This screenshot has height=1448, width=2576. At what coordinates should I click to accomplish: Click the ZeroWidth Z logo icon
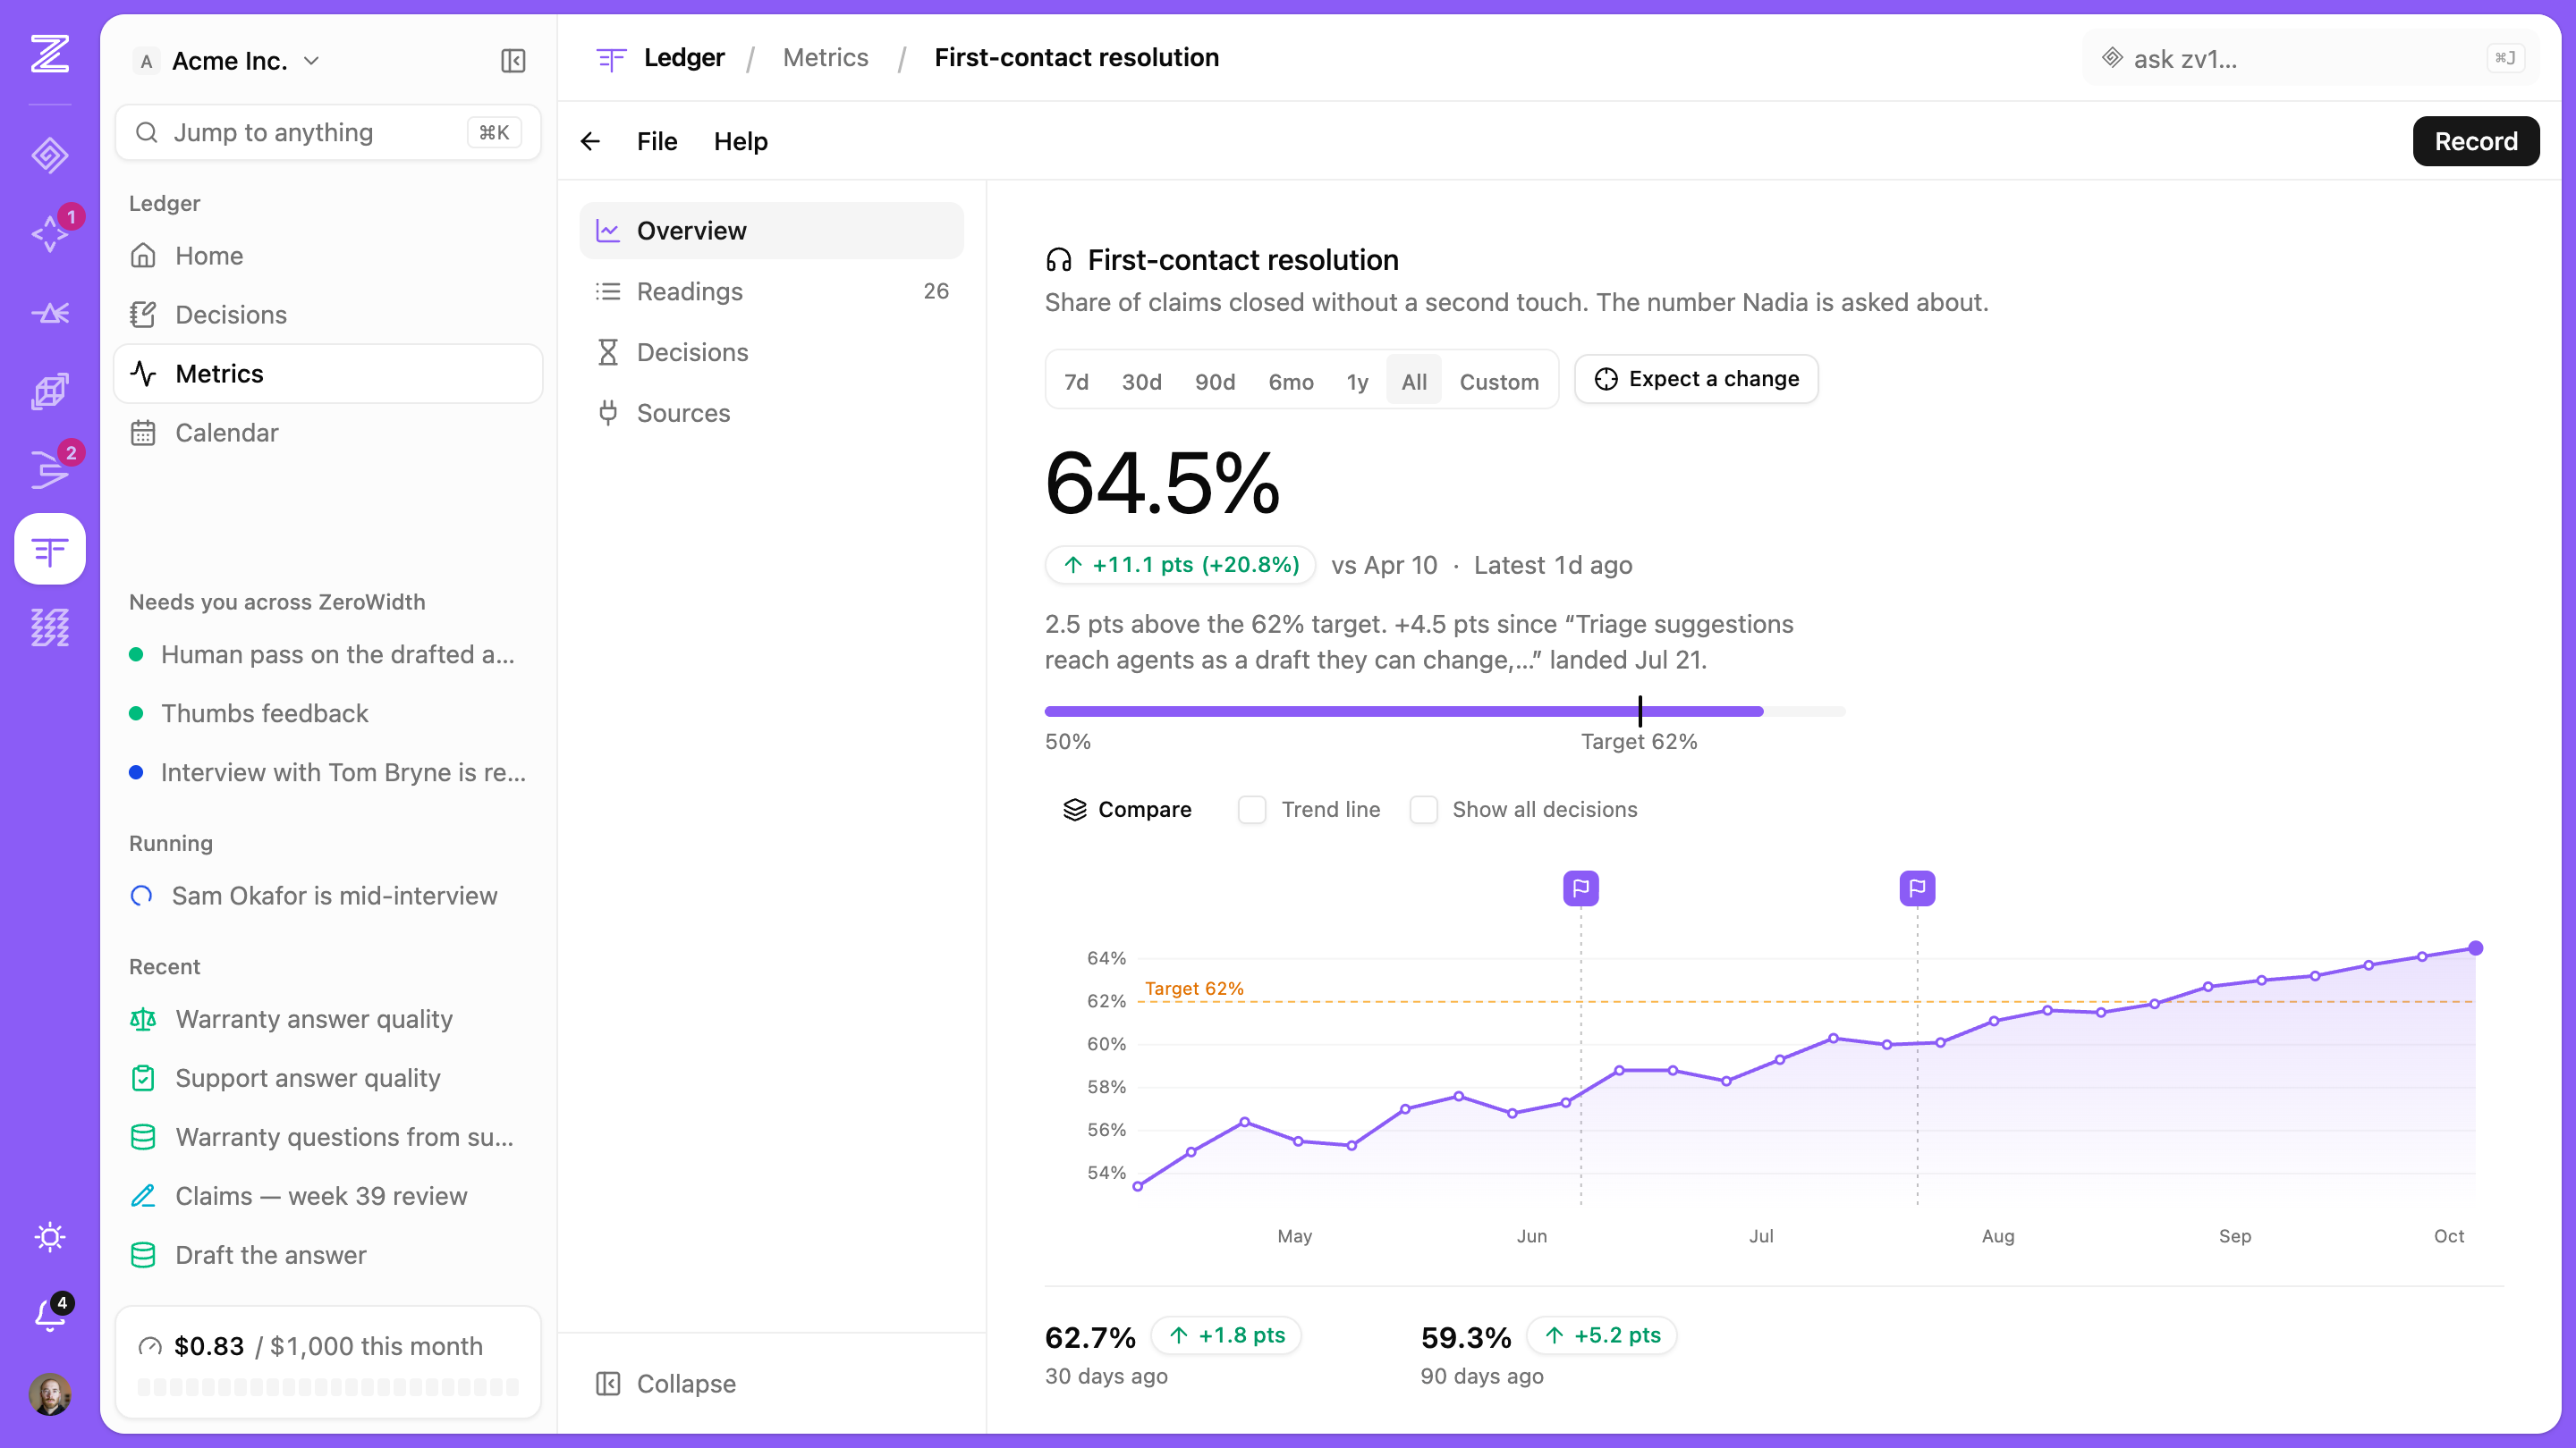(x=49, y=54)
